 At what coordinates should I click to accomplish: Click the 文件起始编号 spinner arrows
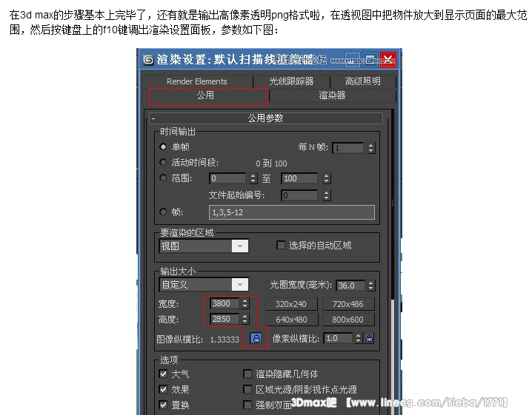pos(326,195)
